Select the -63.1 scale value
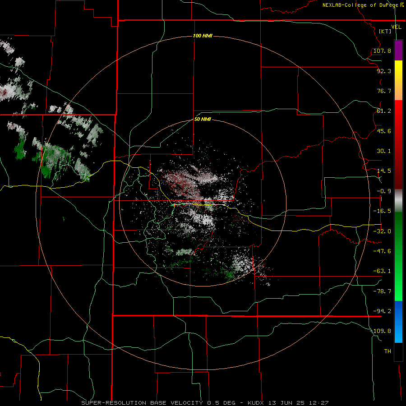Screen dimensions: 406x406 [382, 271]
